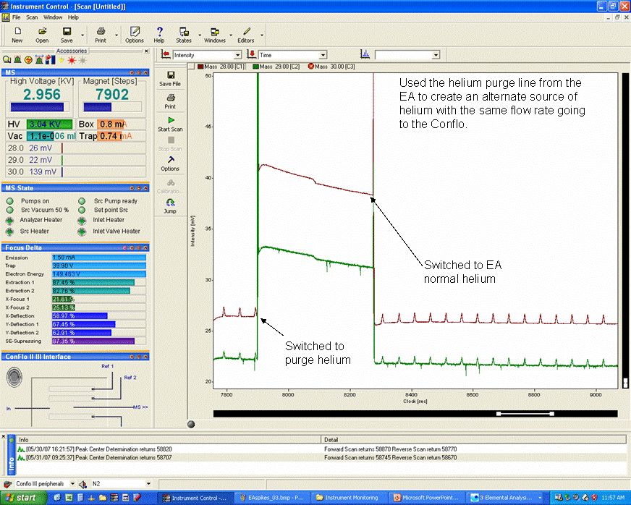
Task: Open the Help menu
Action: click(73, 17)
